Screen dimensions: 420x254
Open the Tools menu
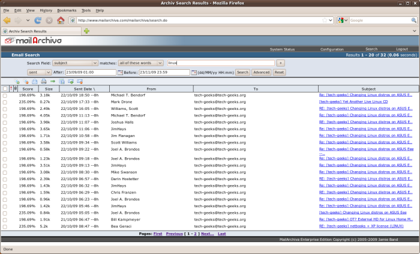tap(86, 10)
